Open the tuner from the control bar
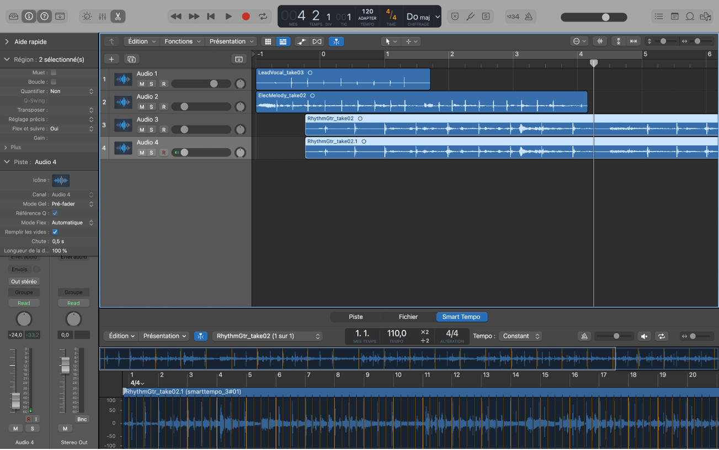719x450 pixels. [x=470, y=16]
